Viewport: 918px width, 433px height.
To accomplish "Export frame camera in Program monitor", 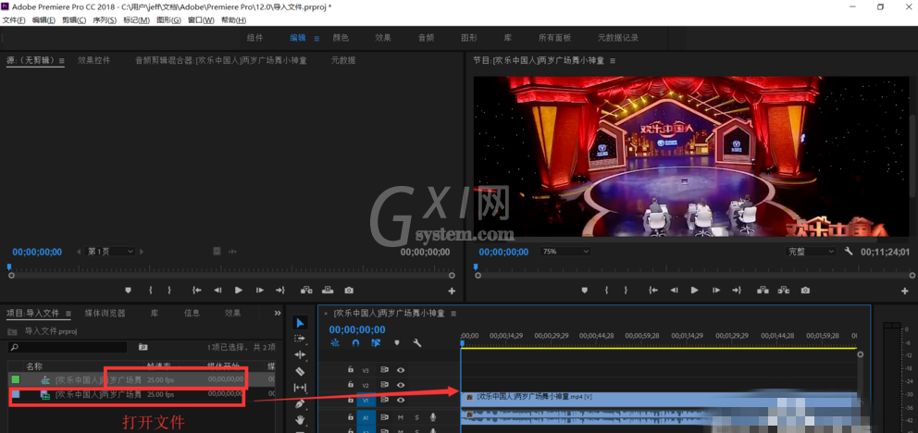I will (x=806, y=291).
